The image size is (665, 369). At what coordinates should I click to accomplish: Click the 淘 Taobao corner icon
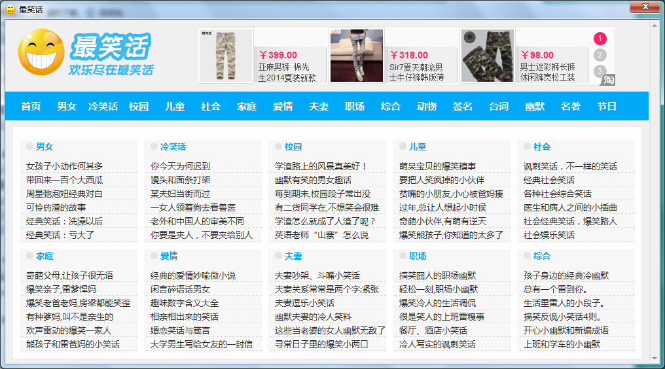click(x=609, y=80)
